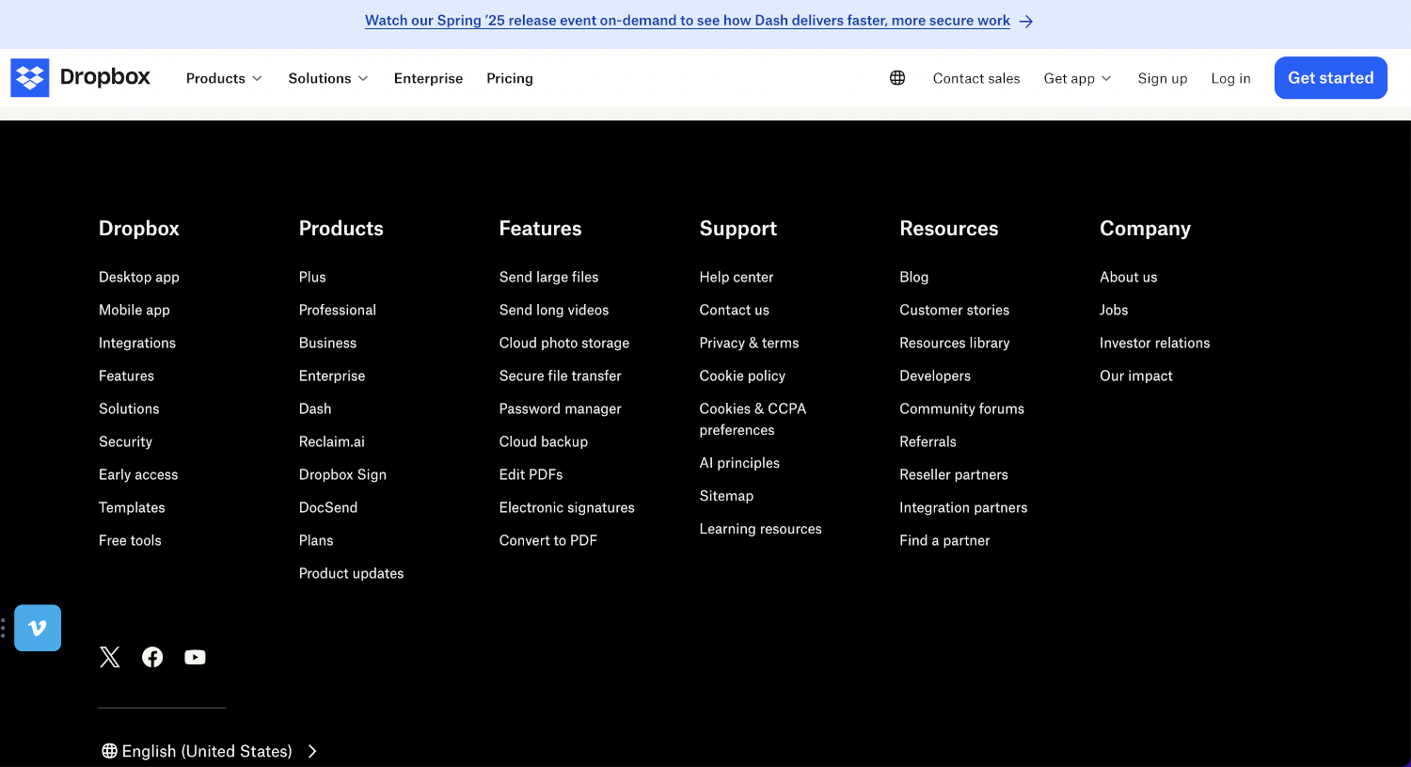Open the AI principles link

click(739, 463)
